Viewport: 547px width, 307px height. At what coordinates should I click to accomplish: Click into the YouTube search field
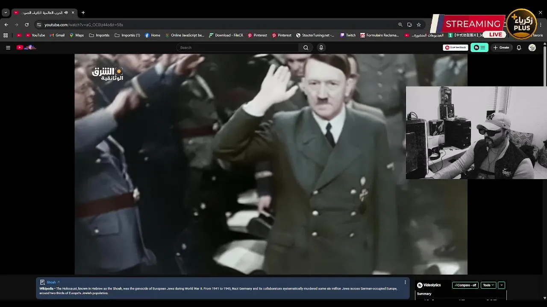pos(238,48)
